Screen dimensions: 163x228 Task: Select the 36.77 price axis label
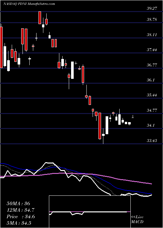[152, 65]
